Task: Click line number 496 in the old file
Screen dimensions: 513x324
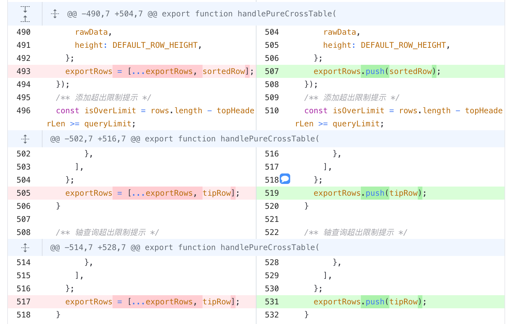Action: pos(24,111)
